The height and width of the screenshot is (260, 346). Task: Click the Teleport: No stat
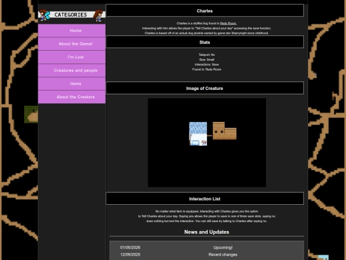pos(206,55)
